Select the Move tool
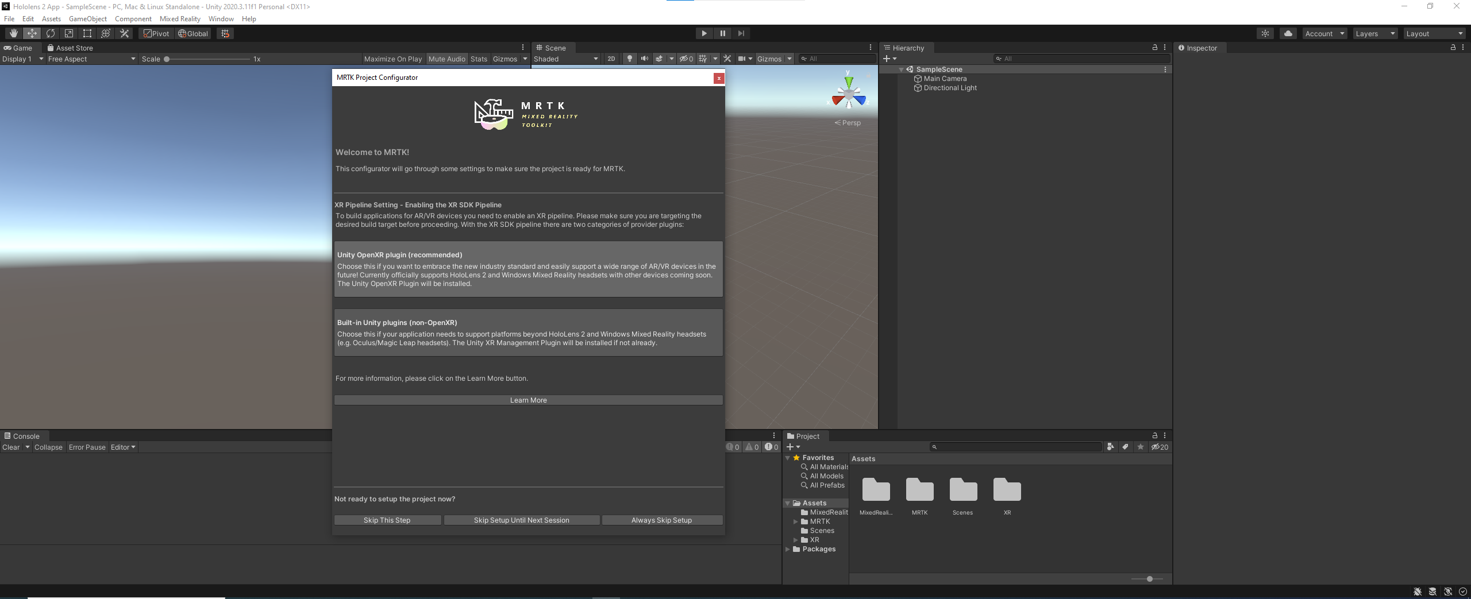 32,33
